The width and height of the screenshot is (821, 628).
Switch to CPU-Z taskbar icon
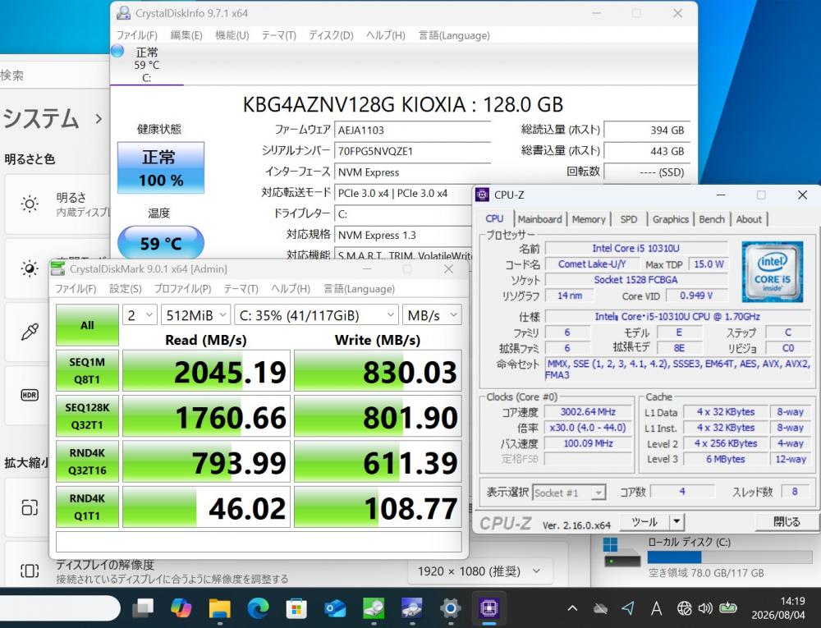[x=489, y=608]
